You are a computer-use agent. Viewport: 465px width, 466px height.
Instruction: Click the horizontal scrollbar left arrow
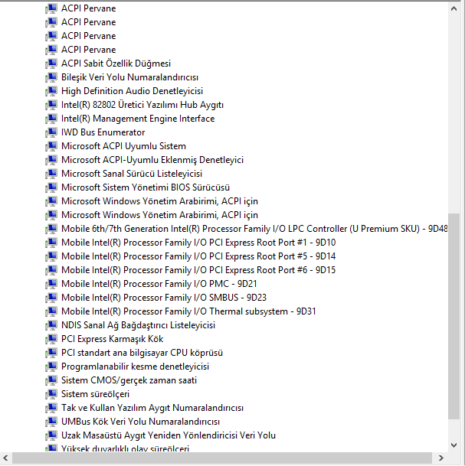pyautogui.click(x=5, y=458)
